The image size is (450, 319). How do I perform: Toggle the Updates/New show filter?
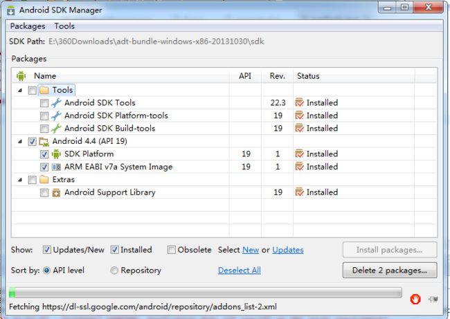coord(47,250)
